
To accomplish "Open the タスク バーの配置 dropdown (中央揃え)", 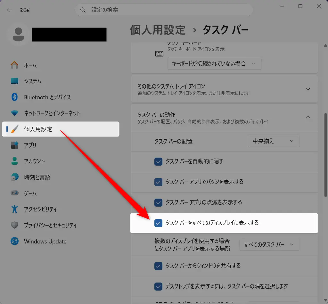I will [x=274, y=141].
